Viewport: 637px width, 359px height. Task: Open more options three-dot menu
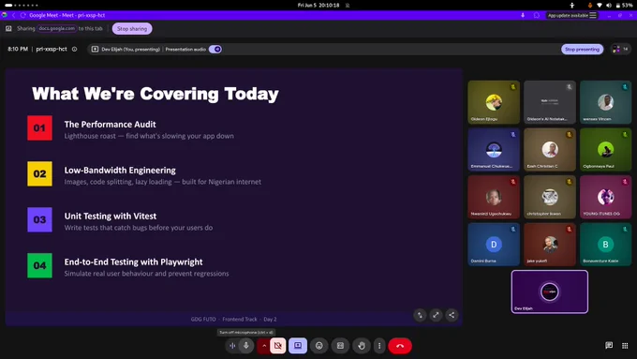[x=379, y=346]
